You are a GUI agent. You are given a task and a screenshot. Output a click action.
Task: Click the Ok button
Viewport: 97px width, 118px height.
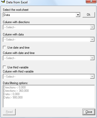point(89,15)
